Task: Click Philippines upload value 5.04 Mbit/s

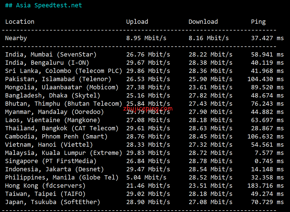Action: pos(146,178)
